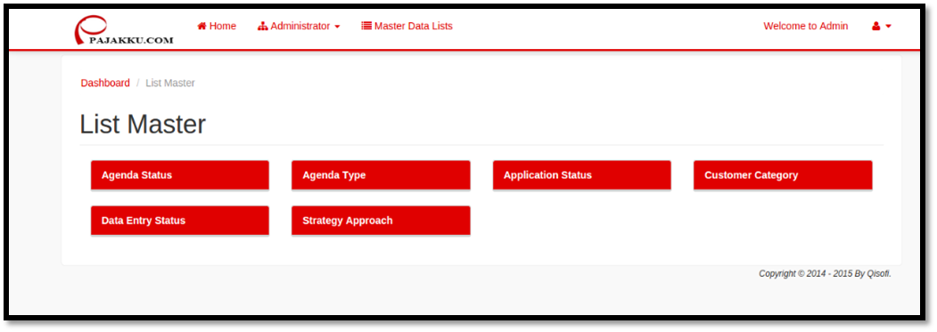
Task: Click the List Master page heading
Action: [143, 125]
